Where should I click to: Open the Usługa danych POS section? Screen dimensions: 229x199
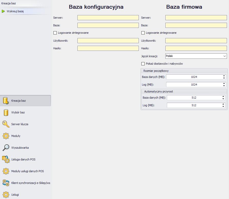[x=25, y=159]
